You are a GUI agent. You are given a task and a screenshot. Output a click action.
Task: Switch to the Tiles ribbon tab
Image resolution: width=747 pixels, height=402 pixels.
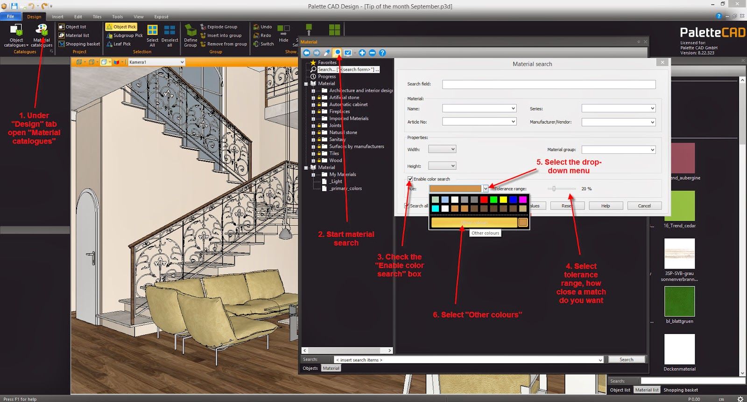pyautogui.click(x=97, y=17)
